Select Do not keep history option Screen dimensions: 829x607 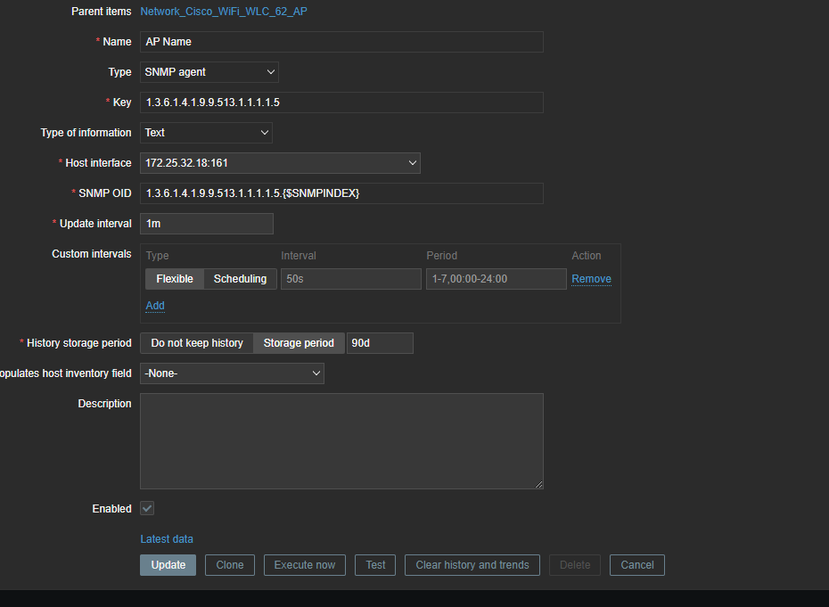tap(197, 343)
